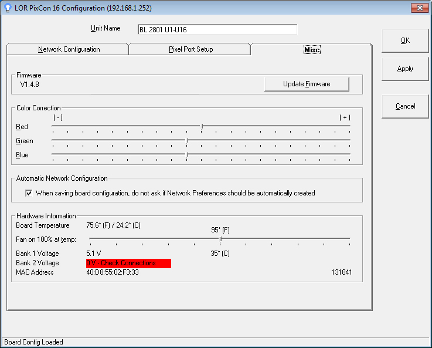
Task: Click the red Bank 2 Voltage warning
Action: point(128,263)
